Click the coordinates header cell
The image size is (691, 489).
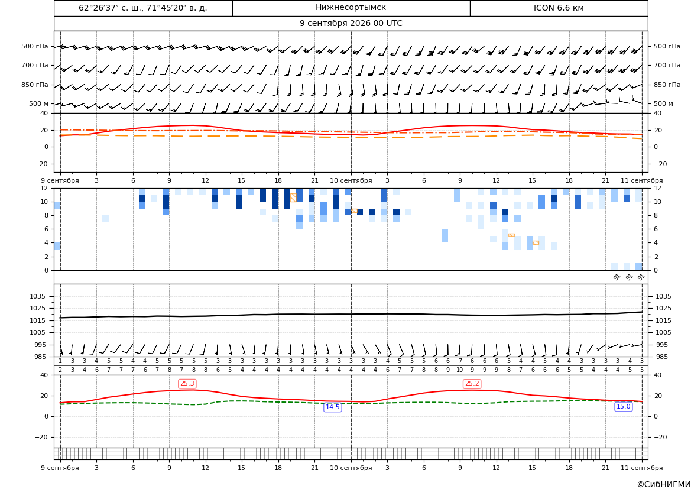[x=143, y=8]
